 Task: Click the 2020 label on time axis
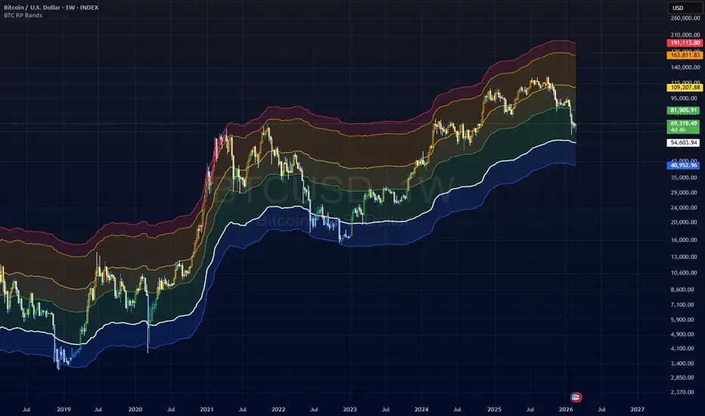click(135, 409)
